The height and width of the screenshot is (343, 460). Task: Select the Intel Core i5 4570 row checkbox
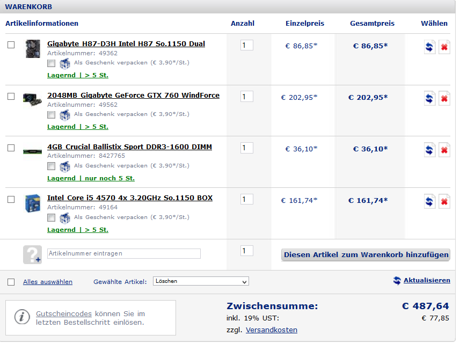click(11, 200)
